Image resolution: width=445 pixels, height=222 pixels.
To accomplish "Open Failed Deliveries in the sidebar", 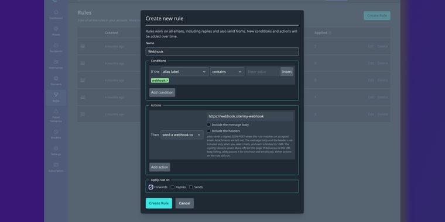I will click(56, 115).
